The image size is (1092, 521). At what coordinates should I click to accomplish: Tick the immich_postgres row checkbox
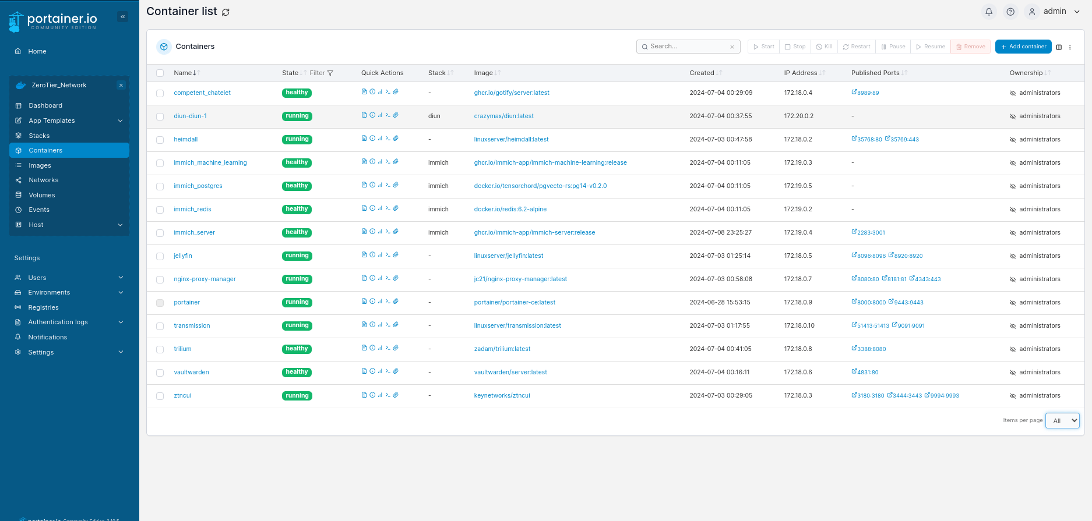click(x=160, y=186)
